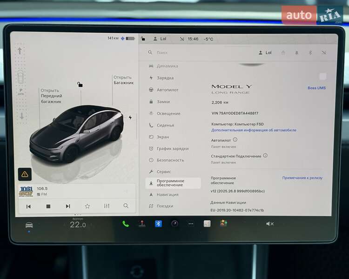Select Программное обеспечение software menu

(x=173, y=183)
